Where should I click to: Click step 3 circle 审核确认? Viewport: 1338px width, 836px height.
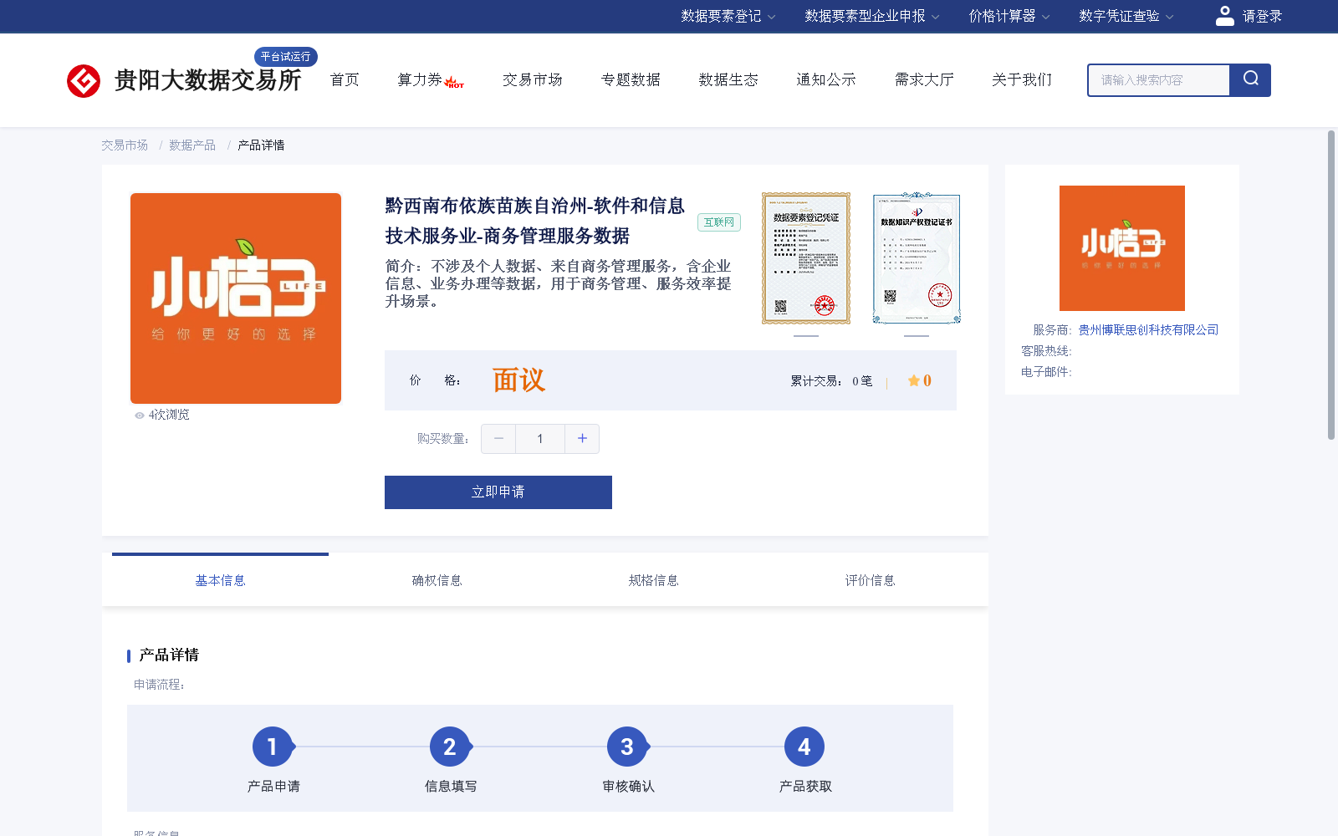627,747
